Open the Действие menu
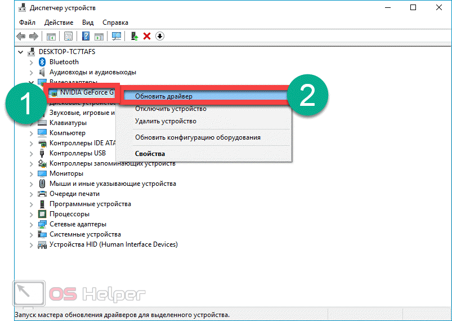 point(59,23)
